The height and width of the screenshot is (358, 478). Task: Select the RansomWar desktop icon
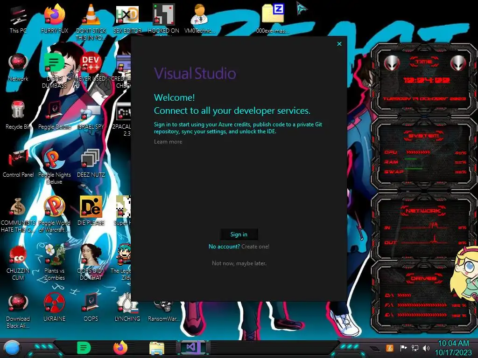pos(163,310)
